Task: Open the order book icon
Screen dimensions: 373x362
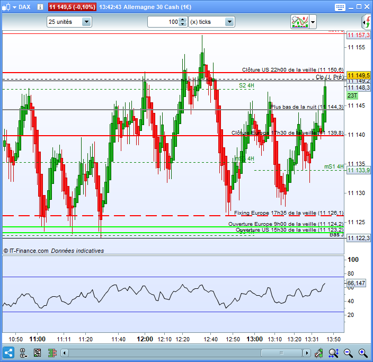Action: click(x=52, y=352)
